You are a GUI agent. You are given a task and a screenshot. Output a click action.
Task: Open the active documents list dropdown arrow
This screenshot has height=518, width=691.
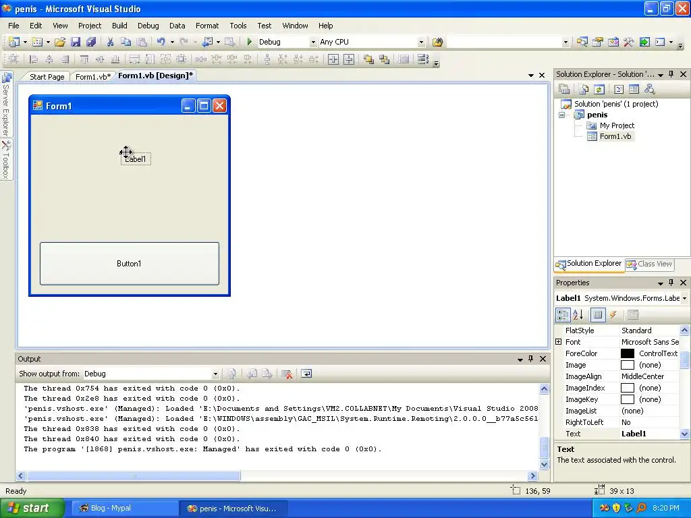[531, 76]
